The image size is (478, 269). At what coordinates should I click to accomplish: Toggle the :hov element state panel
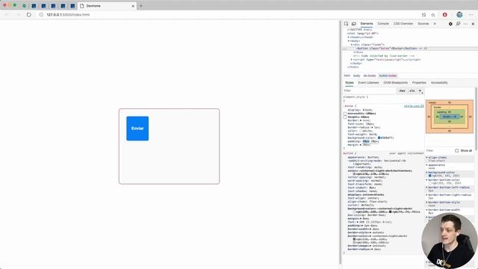click(x=402, y=91)
